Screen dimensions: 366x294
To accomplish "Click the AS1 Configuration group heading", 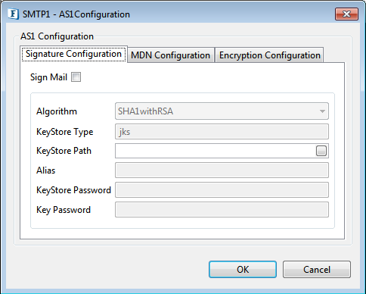I will tap(57, 36).
